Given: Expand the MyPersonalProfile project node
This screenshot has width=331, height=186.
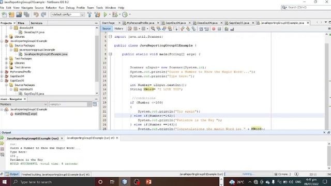Looking at the screenshot, I should pyautogui.click(x=2, y=72).
